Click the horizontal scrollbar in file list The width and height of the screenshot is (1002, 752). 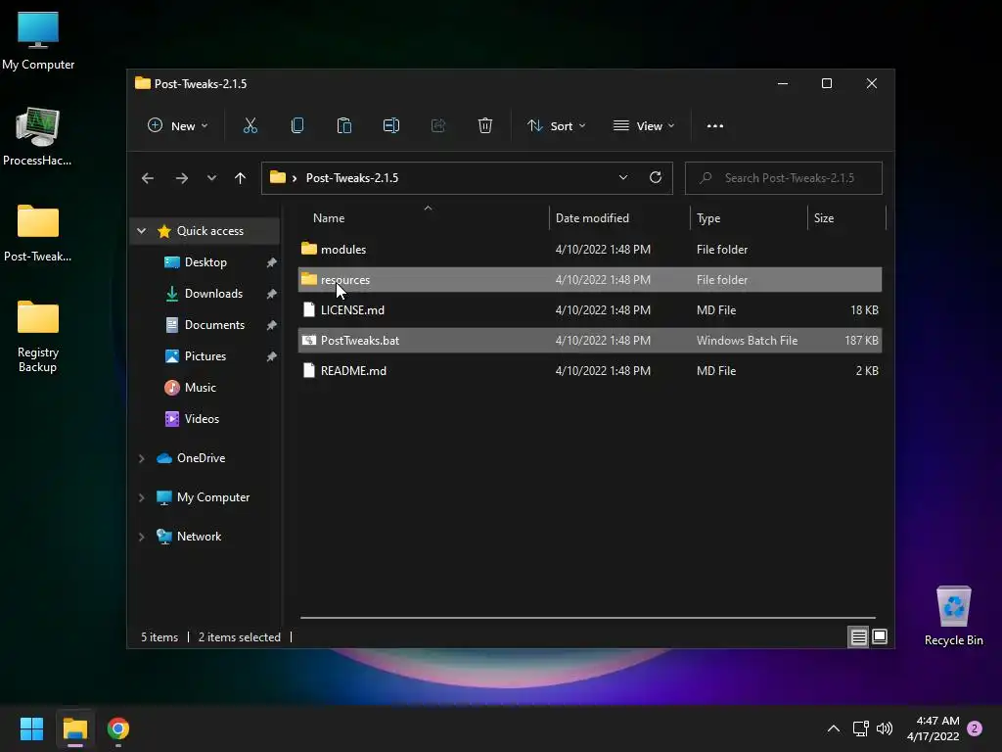click(588, 618)
